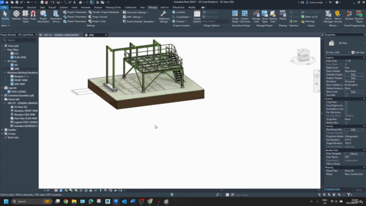Open Structural Settings dropdown

136,12
